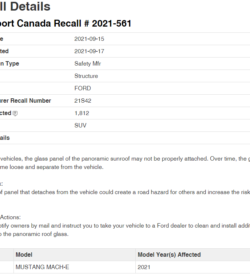This screenshot has height=276, width=250.
Task: Select the date 2021-09-17 value
Action: point(89,51)
